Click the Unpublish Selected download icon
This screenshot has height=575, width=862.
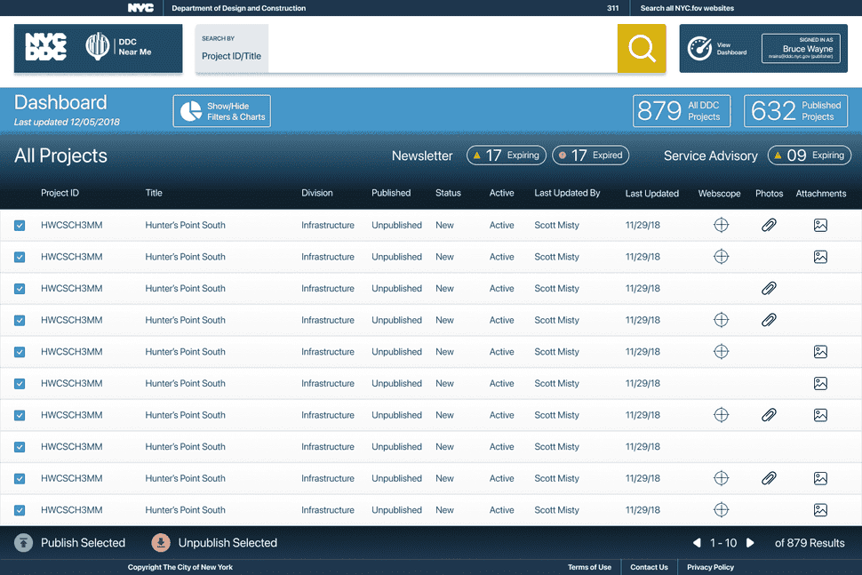161,543
